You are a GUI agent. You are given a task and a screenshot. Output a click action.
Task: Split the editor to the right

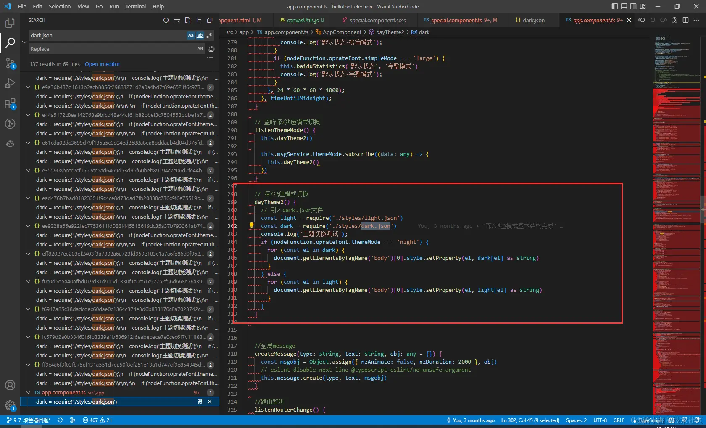pyautogui.click(x=685, y=20)
